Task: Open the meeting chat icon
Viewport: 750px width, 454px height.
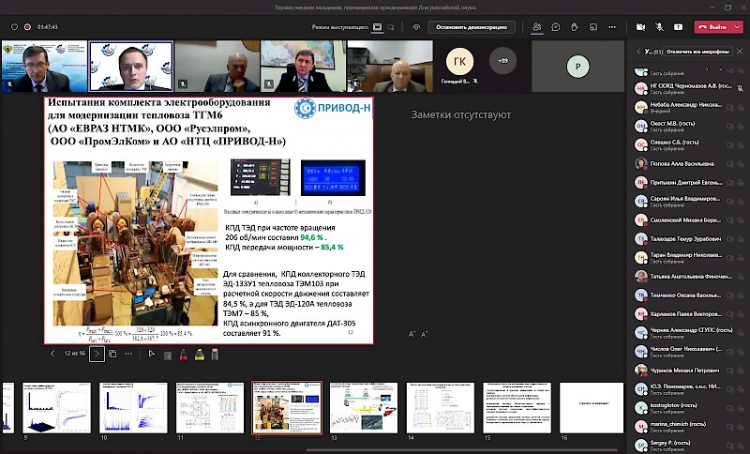Action: pos(556,26)
